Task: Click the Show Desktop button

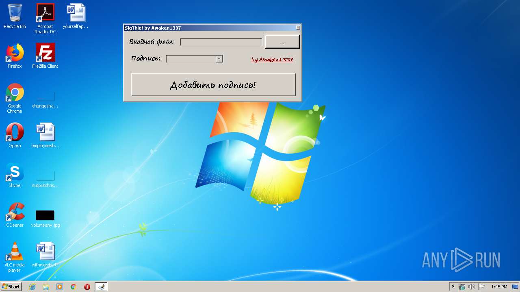Action: pyautogui.click(x=516, y=287)
